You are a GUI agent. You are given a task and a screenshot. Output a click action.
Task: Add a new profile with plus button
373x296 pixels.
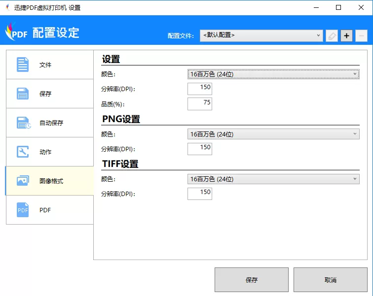point(346,36)
